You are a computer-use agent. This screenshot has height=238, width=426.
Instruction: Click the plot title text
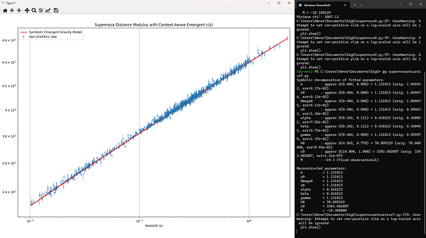point(154,25)
